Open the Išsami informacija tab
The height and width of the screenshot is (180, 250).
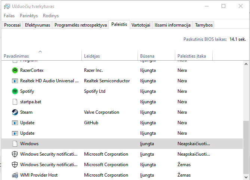click(x=173, y=25)
